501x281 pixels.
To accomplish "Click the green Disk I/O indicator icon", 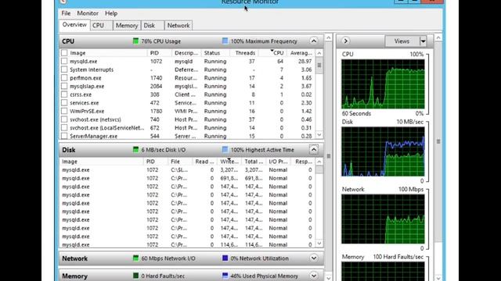I will (x=135, y=150).
